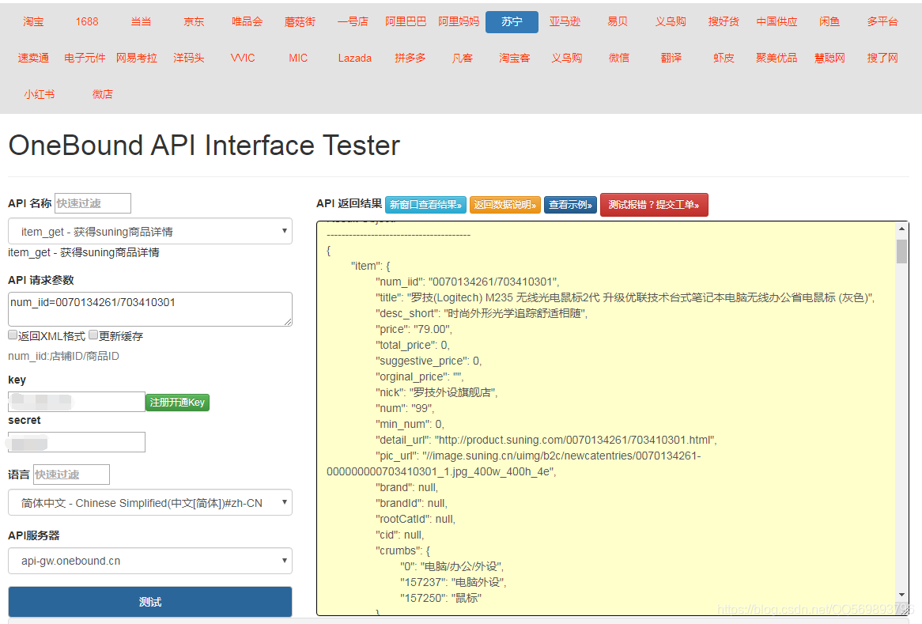The width and height of the screenshot is (922, 624).
Task: Open the api-gw.onebound.cn server dropdown
Action: tap(150, 561)
